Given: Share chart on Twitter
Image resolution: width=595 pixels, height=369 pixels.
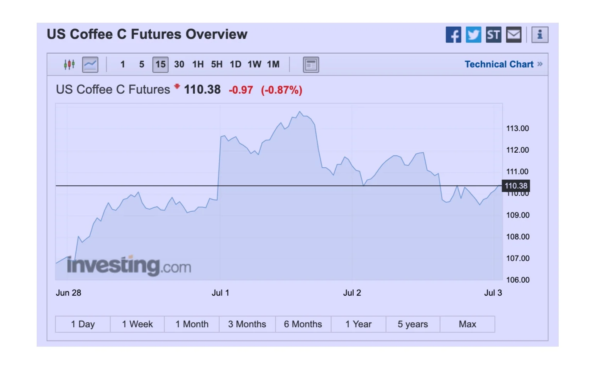Looking at the screenshot, I should [473, 35].
